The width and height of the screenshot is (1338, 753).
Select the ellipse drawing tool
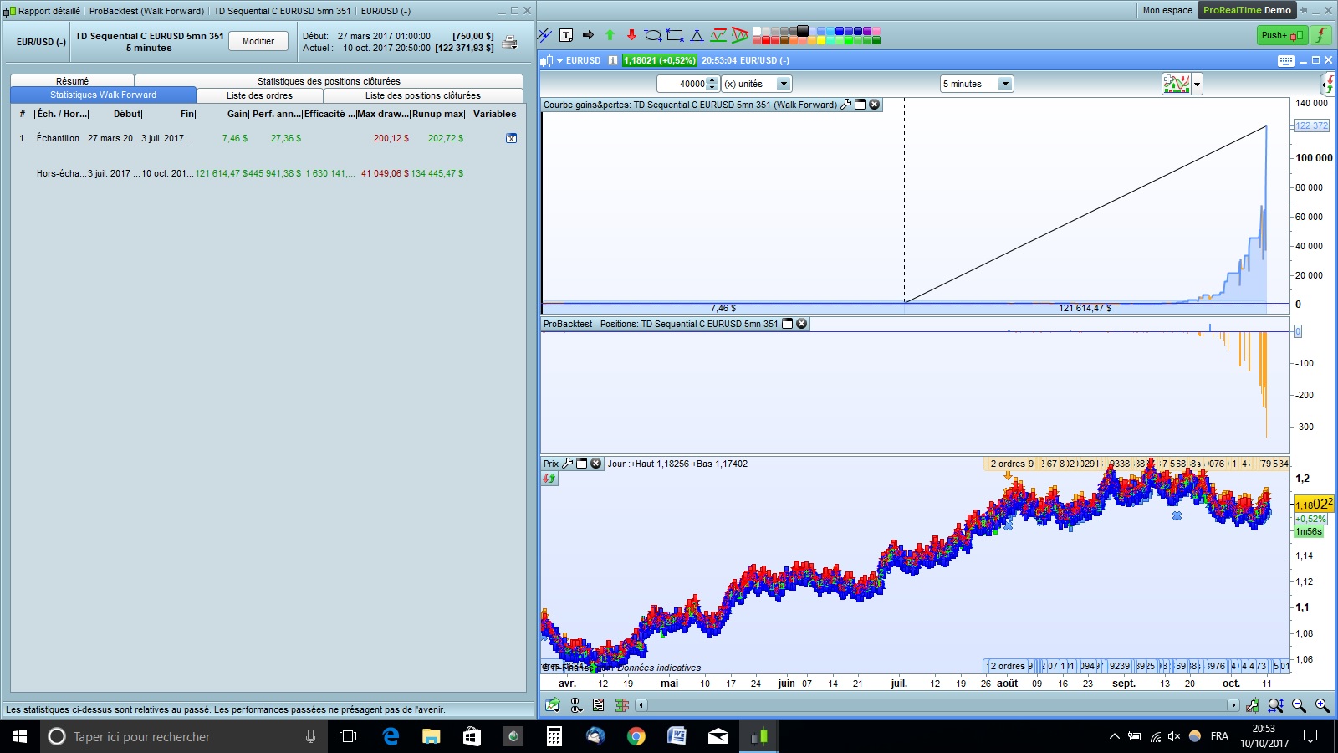click(653, 35)
